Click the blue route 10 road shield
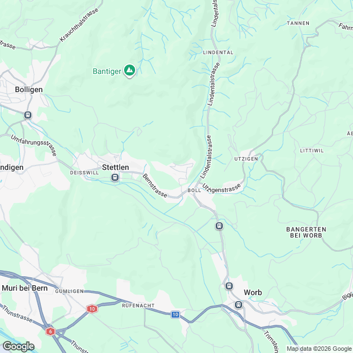 click(175, 314)
